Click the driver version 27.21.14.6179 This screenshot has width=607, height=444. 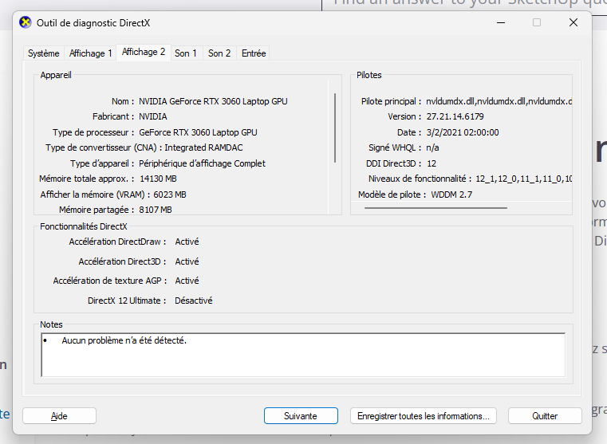pyautogui.click(x=455, y=116)
